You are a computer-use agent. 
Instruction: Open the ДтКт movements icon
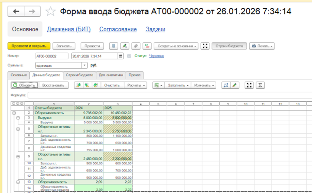[x=146, y=46]
